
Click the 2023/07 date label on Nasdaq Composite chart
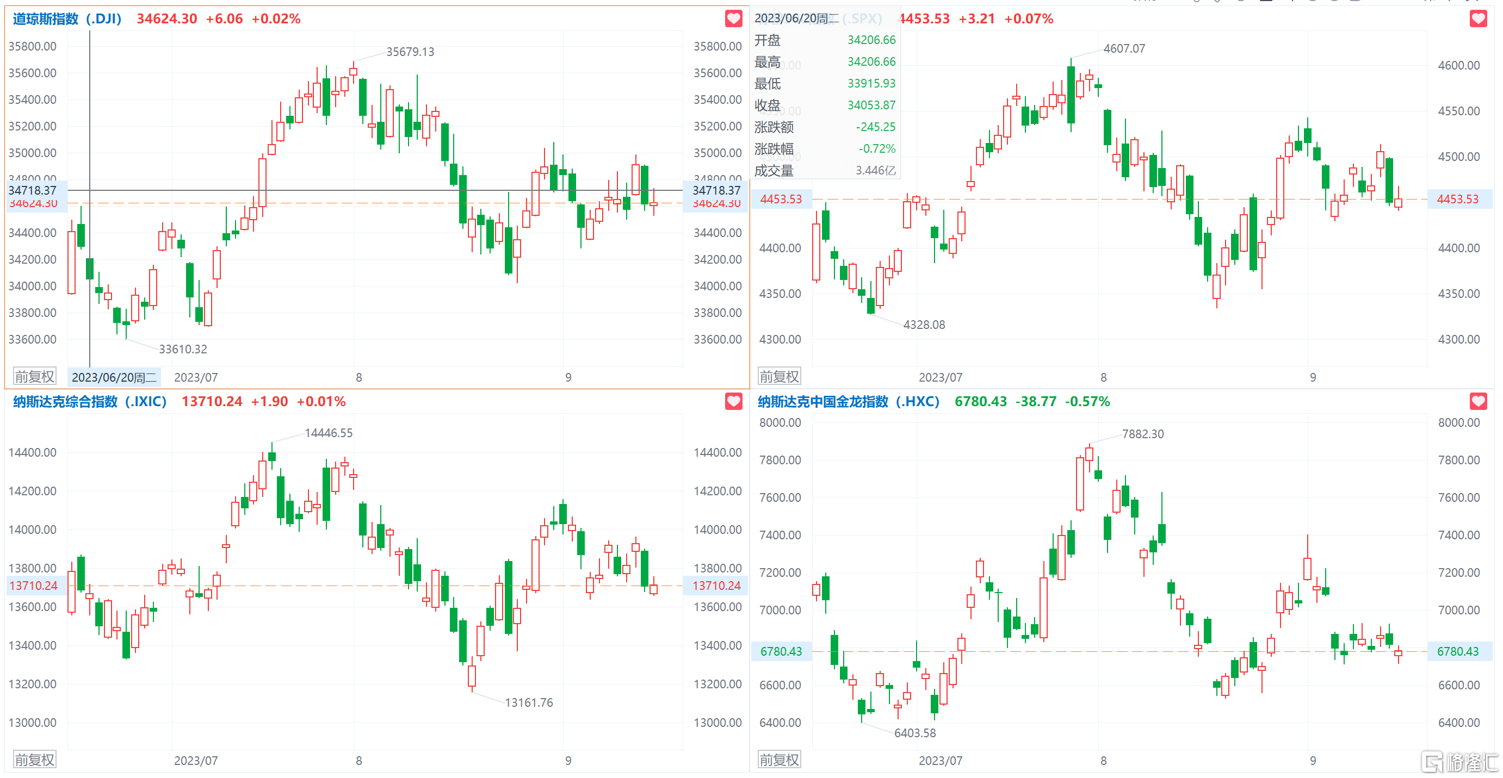[196, 761]
